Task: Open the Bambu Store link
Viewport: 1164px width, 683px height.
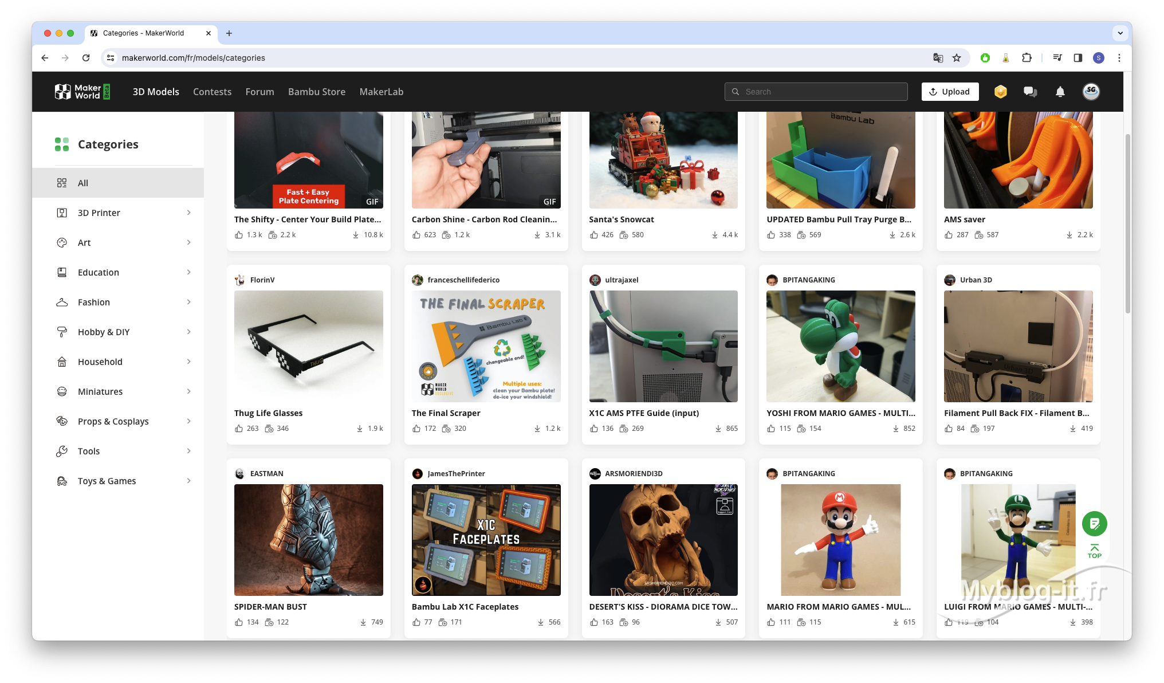Action: click(316, 92)
